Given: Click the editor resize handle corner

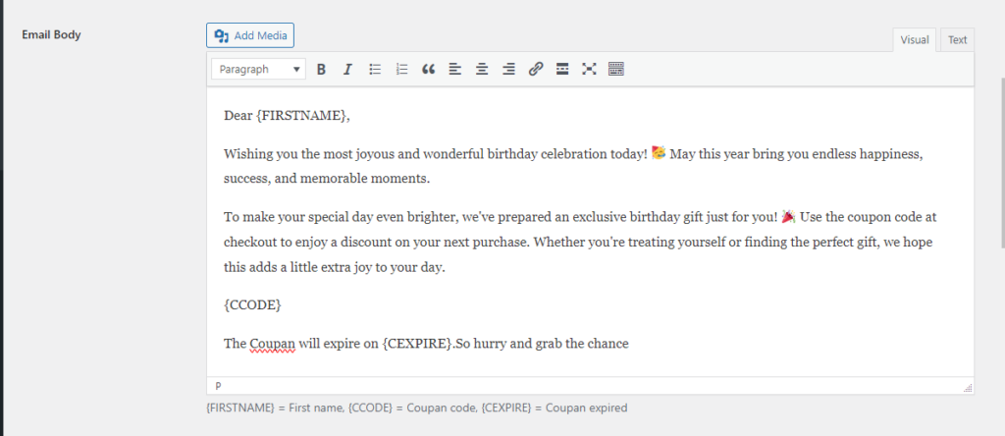Looking at the screenshot, I should tap(968, 388).
